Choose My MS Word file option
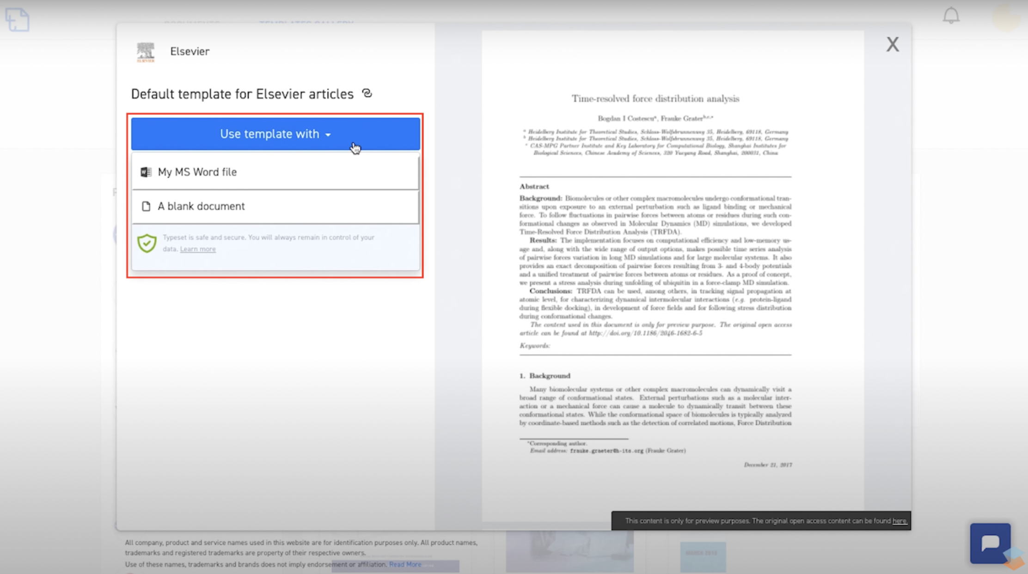The image size is (1028, 574). tap(275, 172)
